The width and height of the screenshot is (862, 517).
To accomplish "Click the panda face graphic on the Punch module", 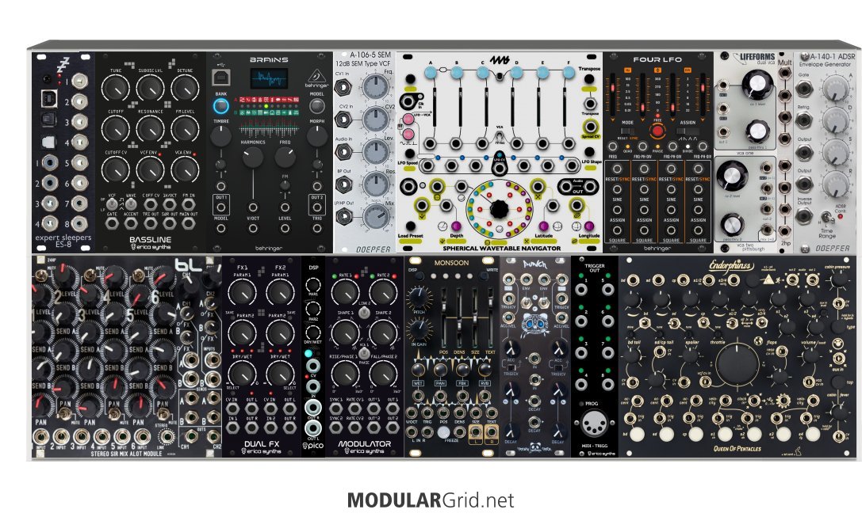I will click(x=534, y=325).
